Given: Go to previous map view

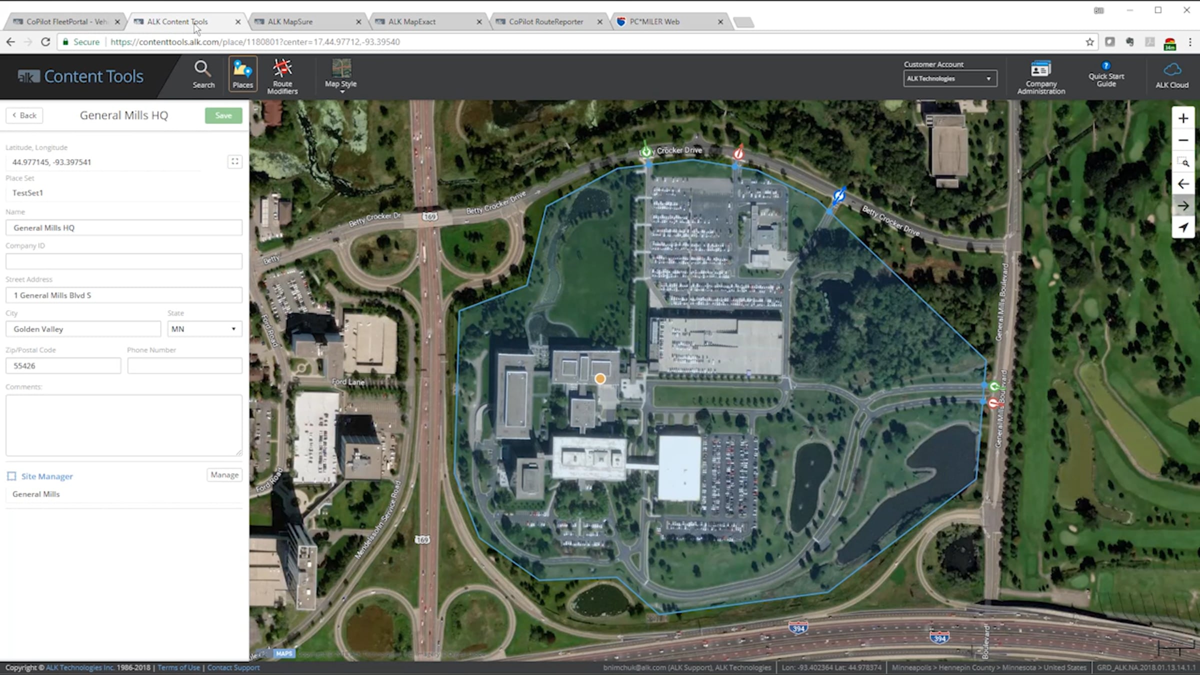Looking at the screenshot, I should tap(1183, 184).
